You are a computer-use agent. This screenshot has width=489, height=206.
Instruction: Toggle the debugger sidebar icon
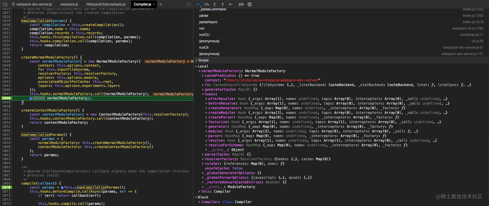(189, 4)
